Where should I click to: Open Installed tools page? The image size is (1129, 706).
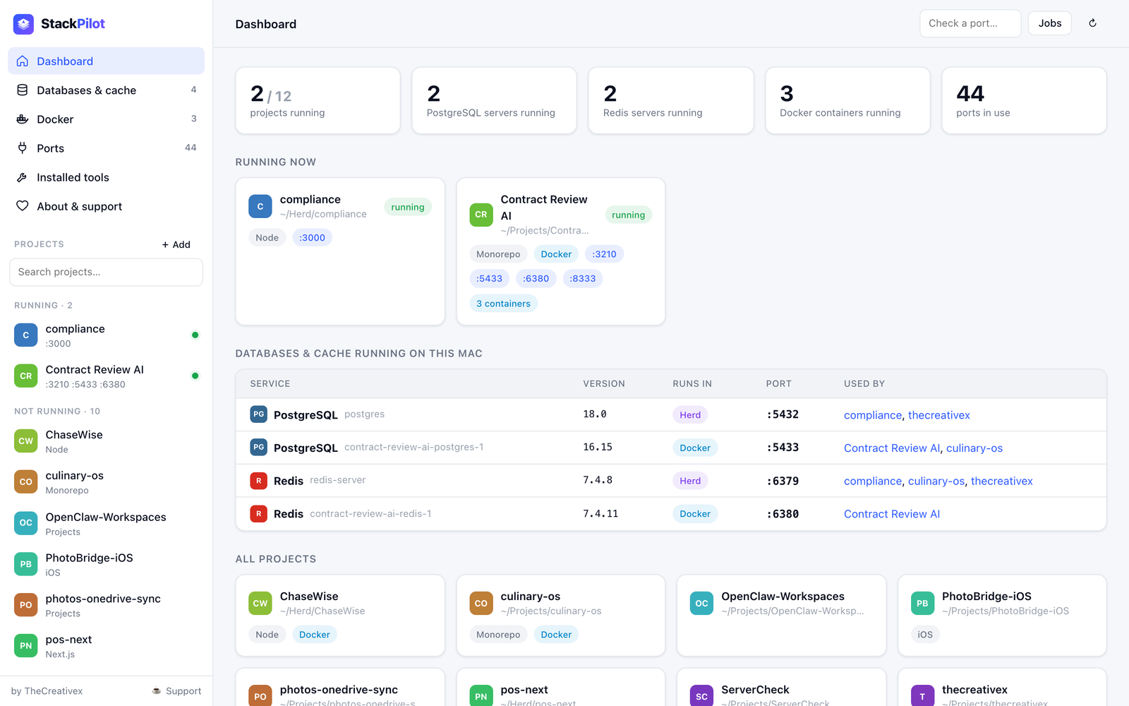click(x=106, y=177)
